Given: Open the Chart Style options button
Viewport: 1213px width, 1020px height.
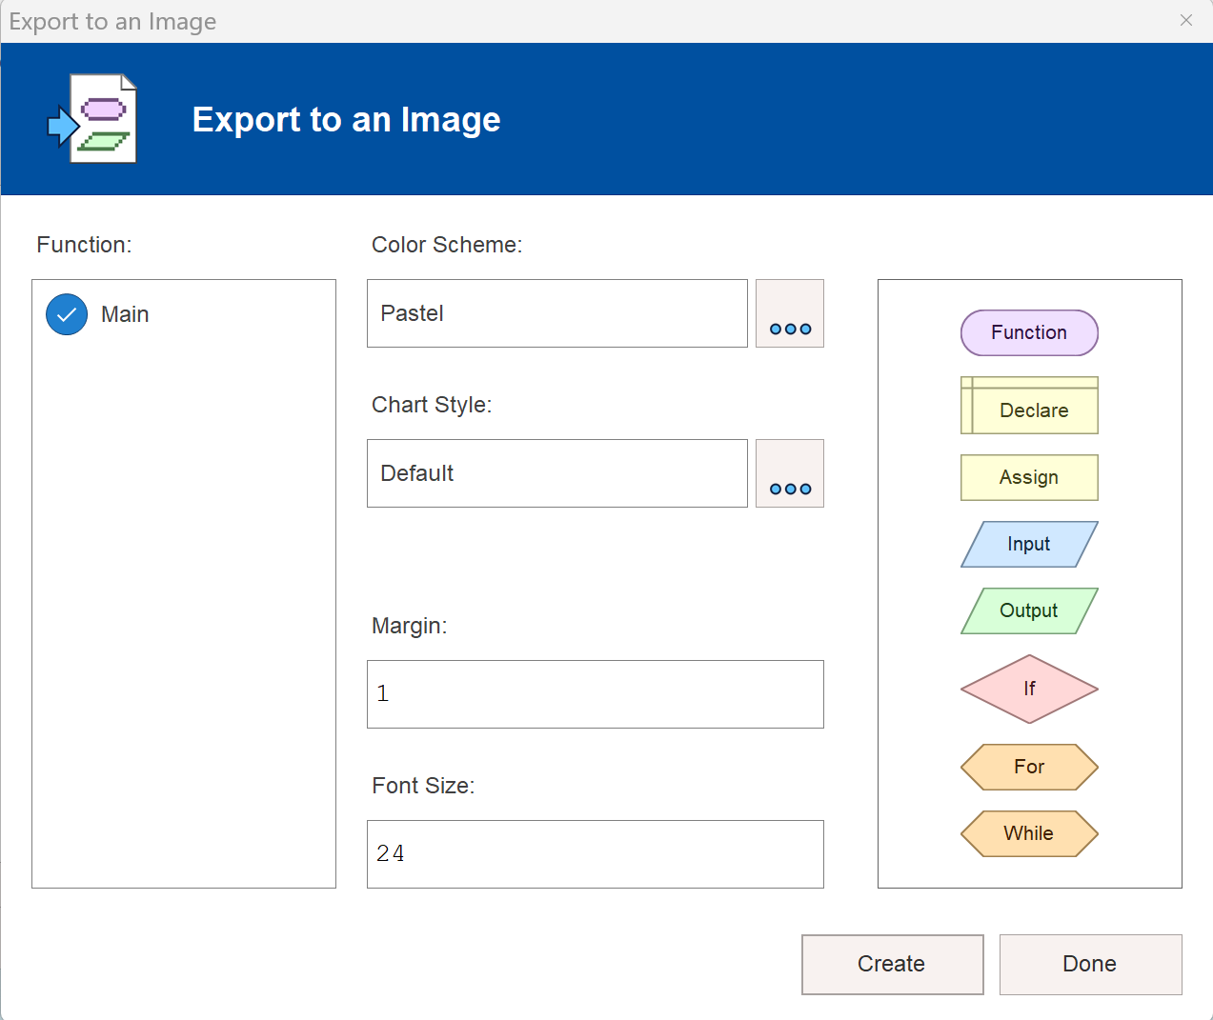Looking at the screenshot, I should pos(790,473).
